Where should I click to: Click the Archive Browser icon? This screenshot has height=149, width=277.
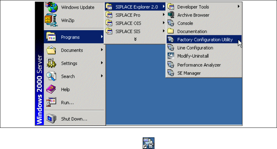coord(171,15)
